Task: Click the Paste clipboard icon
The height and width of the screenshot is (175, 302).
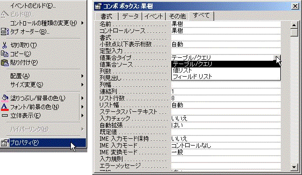Action: click(x=5, y=63)
